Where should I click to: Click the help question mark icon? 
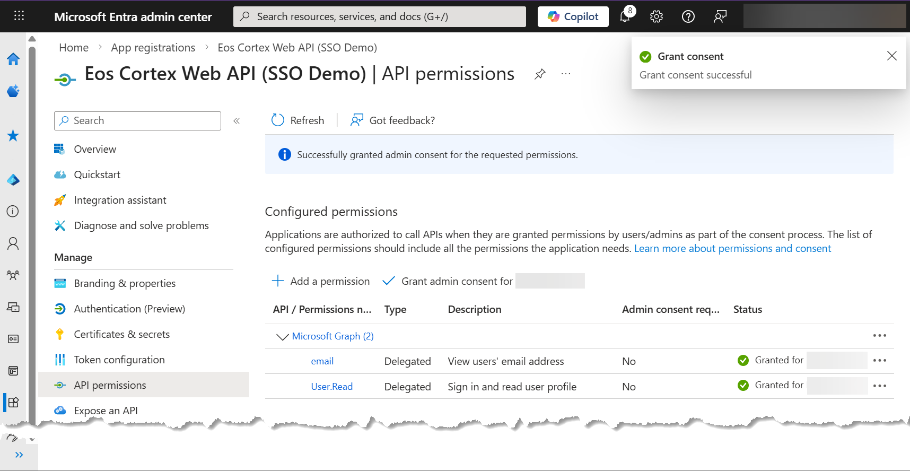[x=688, y=17]
